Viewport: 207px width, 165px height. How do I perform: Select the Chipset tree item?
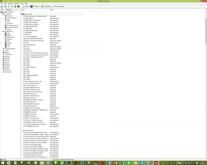coord(9,43)
